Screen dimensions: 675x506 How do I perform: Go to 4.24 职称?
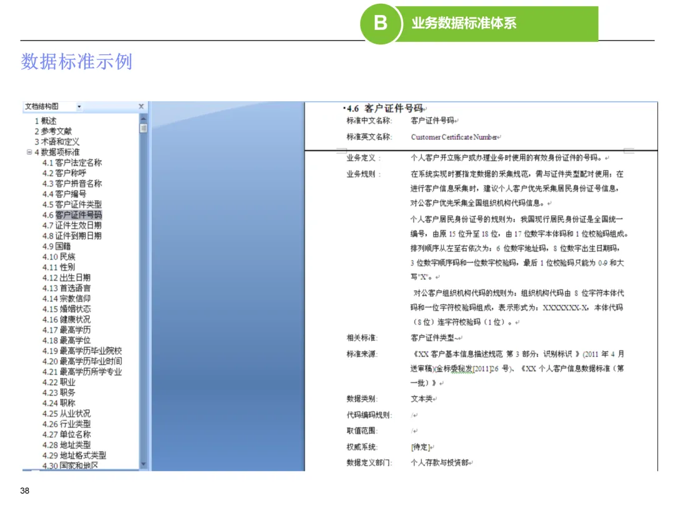pos(59,403)
